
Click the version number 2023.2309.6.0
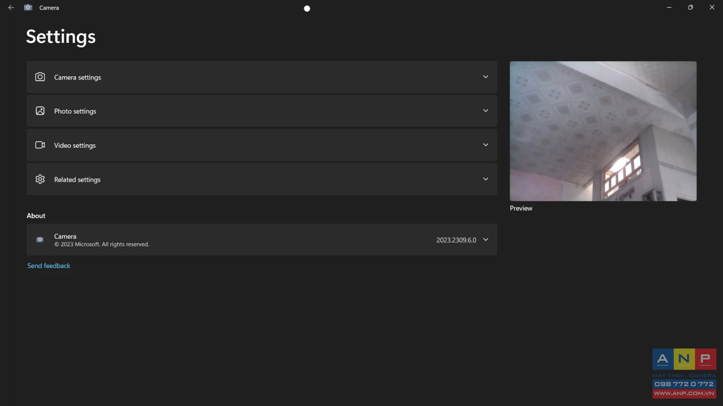click(x=456, y=240)
